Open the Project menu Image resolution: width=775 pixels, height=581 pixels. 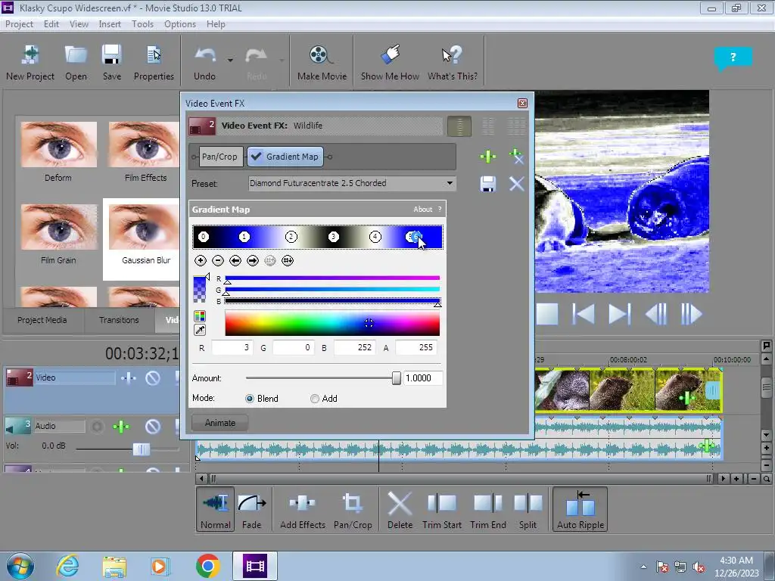(x=19, y=24)
